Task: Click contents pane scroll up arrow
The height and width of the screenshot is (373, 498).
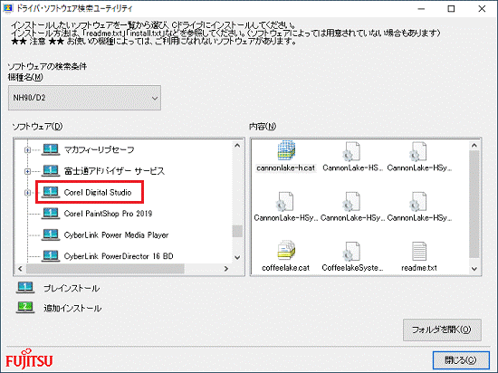Action: pos(474,146)
